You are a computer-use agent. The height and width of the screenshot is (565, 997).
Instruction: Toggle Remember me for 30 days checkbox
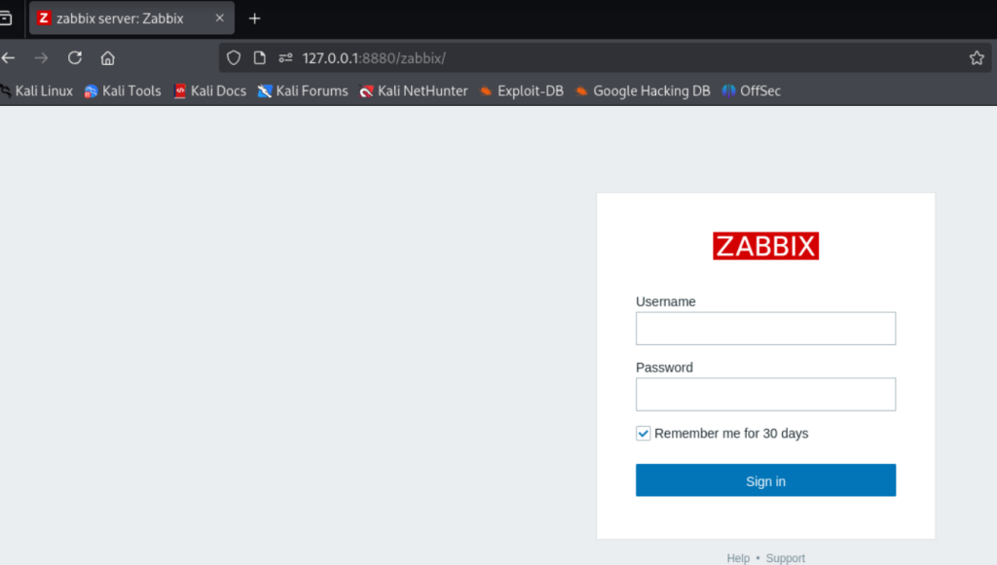(x=643, y=433)
